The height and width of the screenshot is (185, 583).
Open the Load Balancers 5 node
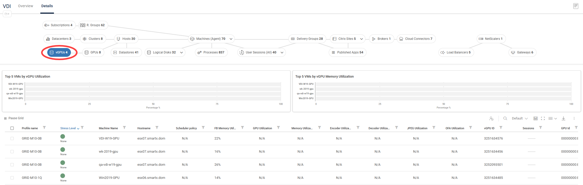click(456, 52)
